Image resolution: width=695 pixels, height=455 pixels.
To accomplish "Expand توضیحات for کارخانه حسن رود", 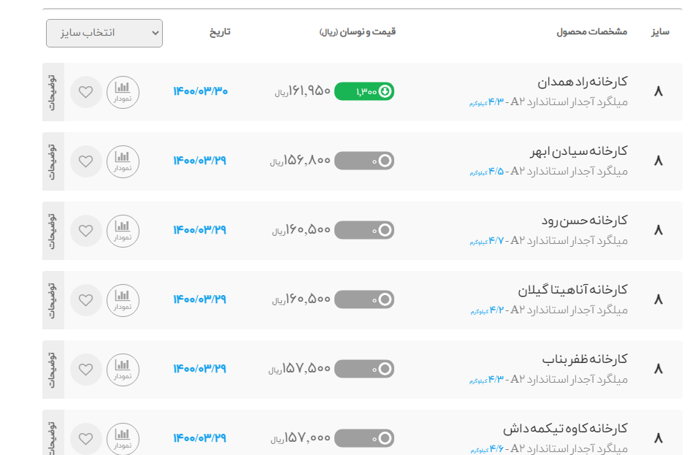I will [53, 231].
